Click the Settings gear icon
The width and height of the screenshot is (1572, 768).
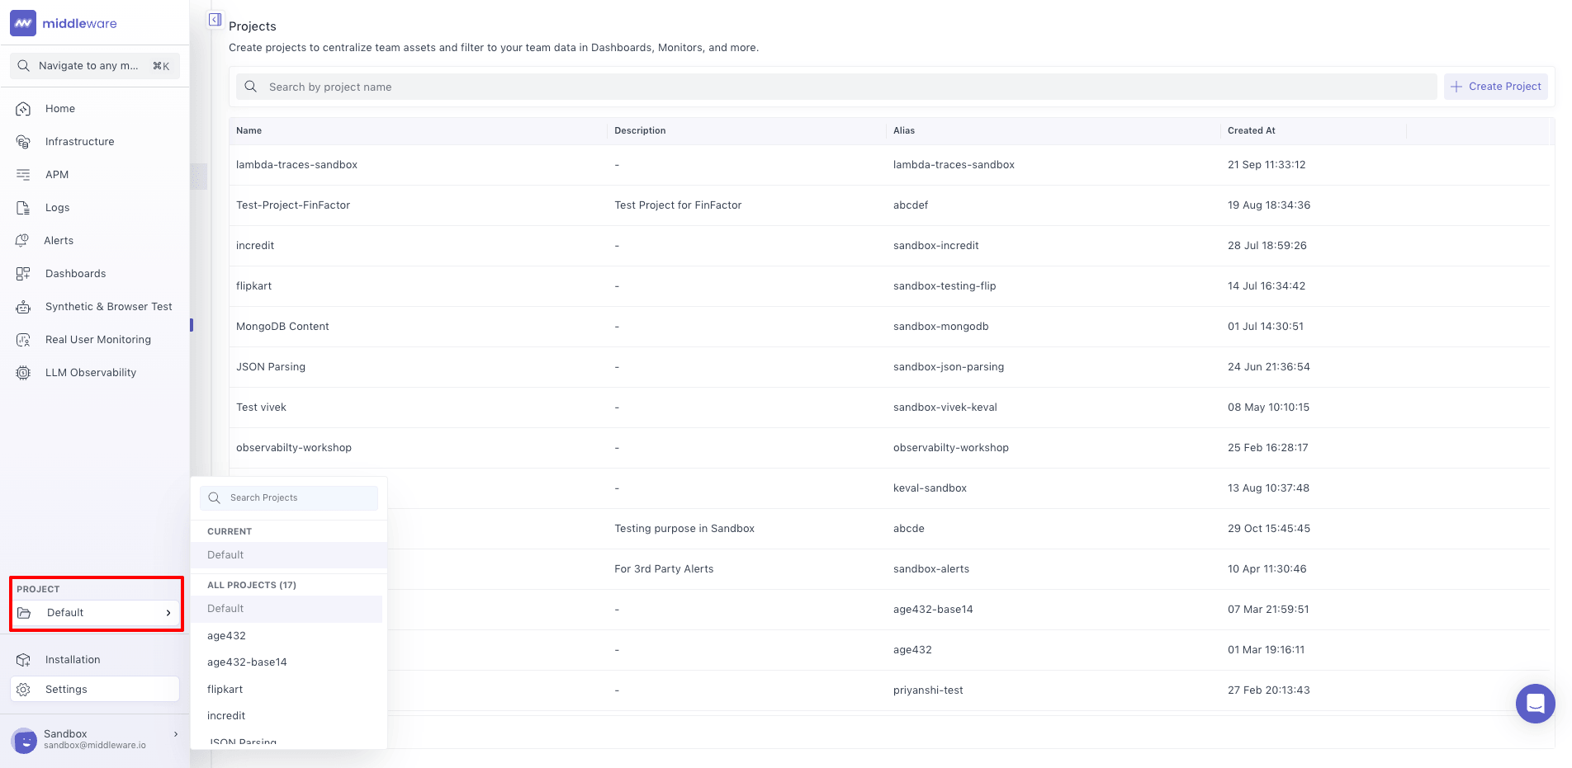pos(23,690)
